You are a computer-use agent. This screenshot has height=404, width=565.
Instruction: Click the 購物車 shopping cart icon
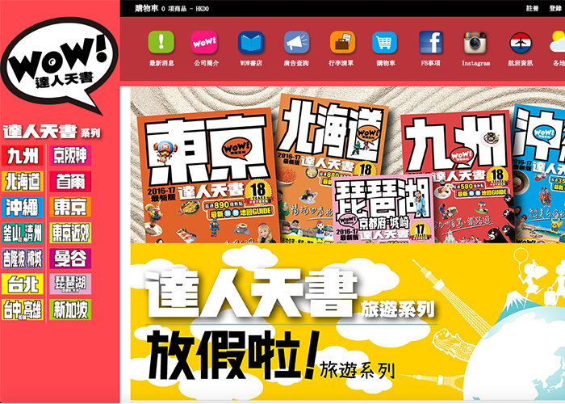tap(384, 43)
